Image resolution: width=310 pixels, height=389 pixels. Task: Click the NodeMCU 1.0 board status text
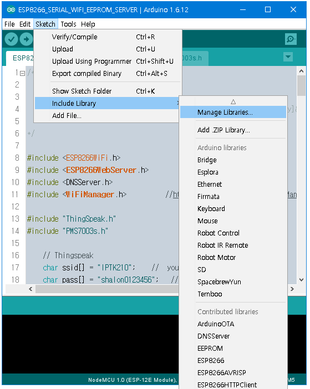click(133, 380)
